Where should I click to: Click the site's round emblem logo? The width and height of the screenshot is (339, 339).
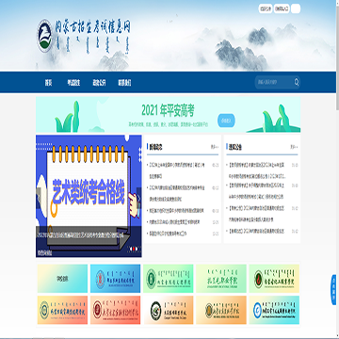[44, 35]
